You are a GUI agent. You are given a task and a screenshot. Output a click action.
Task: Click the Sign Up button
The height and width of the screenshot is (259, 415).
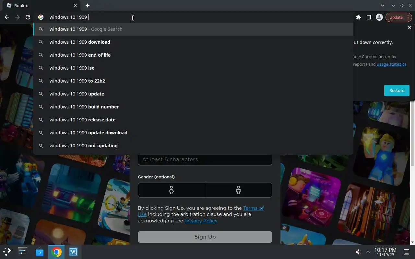pyautogui.click(x=205, y=237)
